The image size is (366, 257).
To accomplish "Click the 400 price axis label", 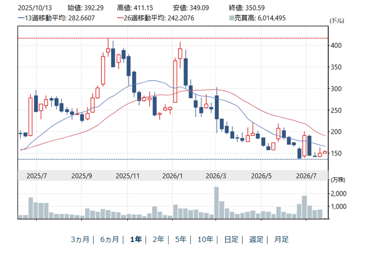I will tap(336, 45).
